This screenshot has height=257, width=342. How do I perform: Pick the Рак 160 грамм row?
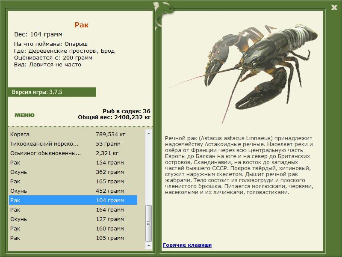tap(73, 228)
